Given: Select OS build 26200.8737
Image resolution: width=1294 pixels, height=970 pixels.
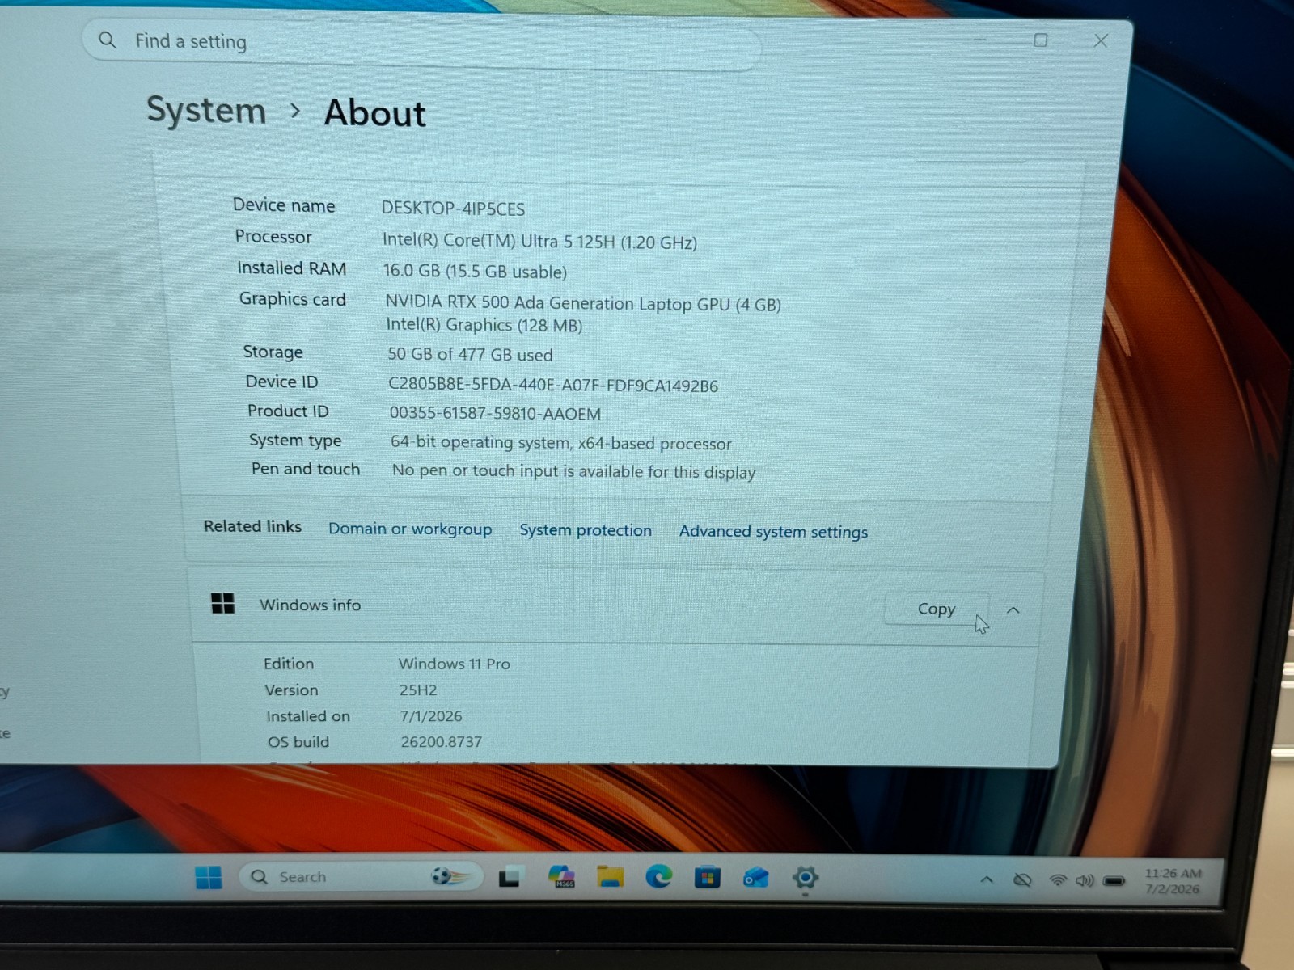Looking at the screenshot, I should pyautogui.click(x=442, y=742).
